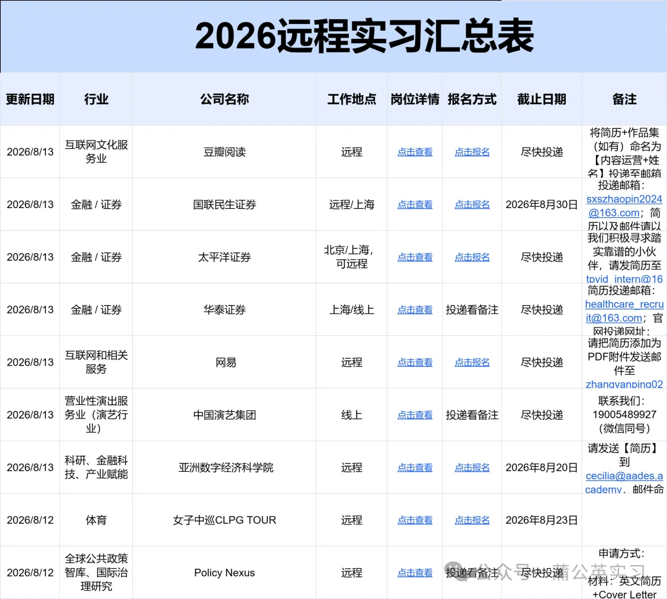Select the 2026年8月23日 deadline cell

coord(542,521)
